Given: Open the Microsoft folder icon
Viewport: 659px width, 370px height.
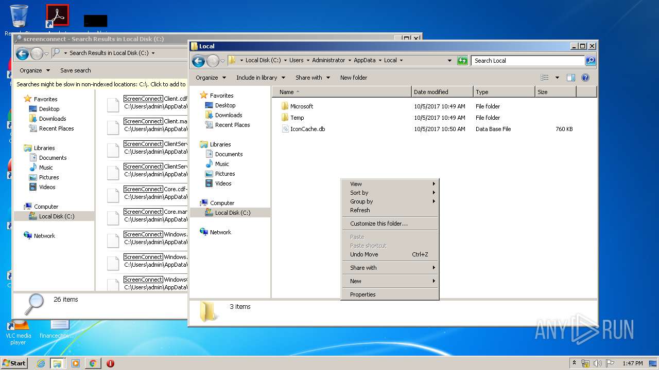Looking at the screenshot, I should pos(285,106).
